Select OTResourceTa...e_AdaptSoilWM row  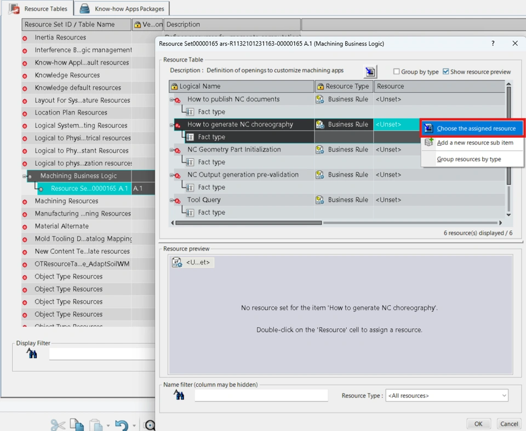(x=82, y=264)
